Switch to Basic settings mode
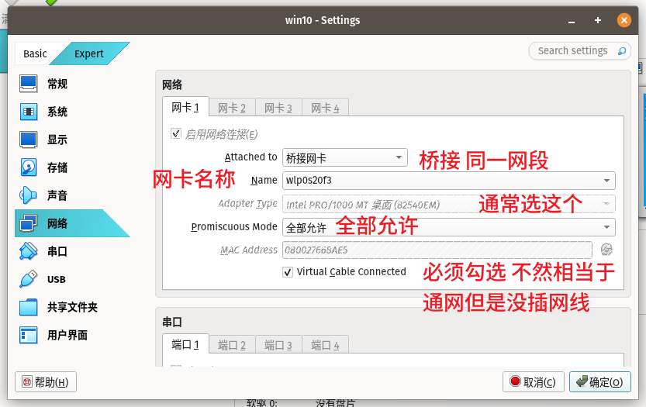 35,53
